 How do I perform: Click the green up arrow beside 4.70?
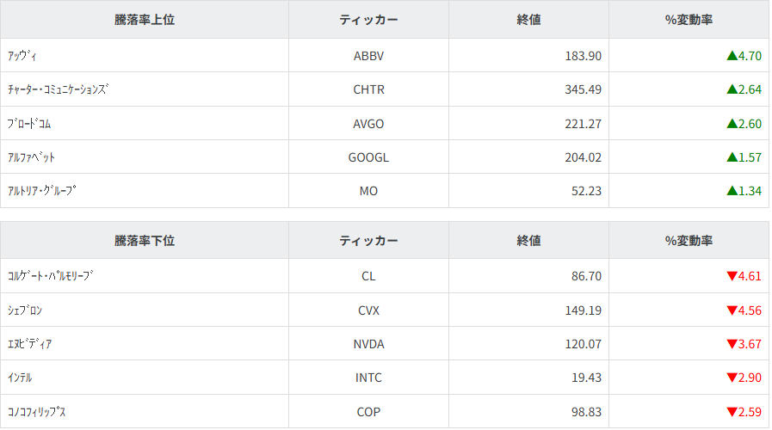(x=732, y=56)
